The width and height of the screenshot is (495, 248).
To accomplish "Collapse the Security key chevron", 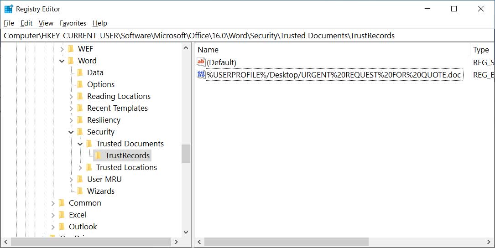I will pos(71,132).
